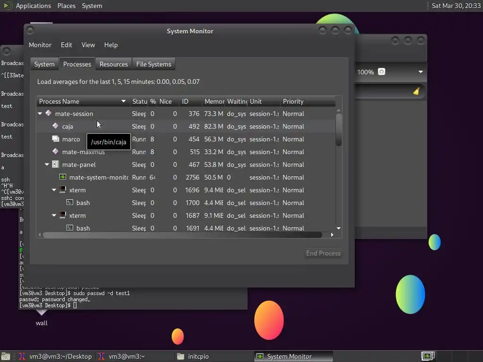
Task: Click the process ID 2756
Action: click(192, 177)
